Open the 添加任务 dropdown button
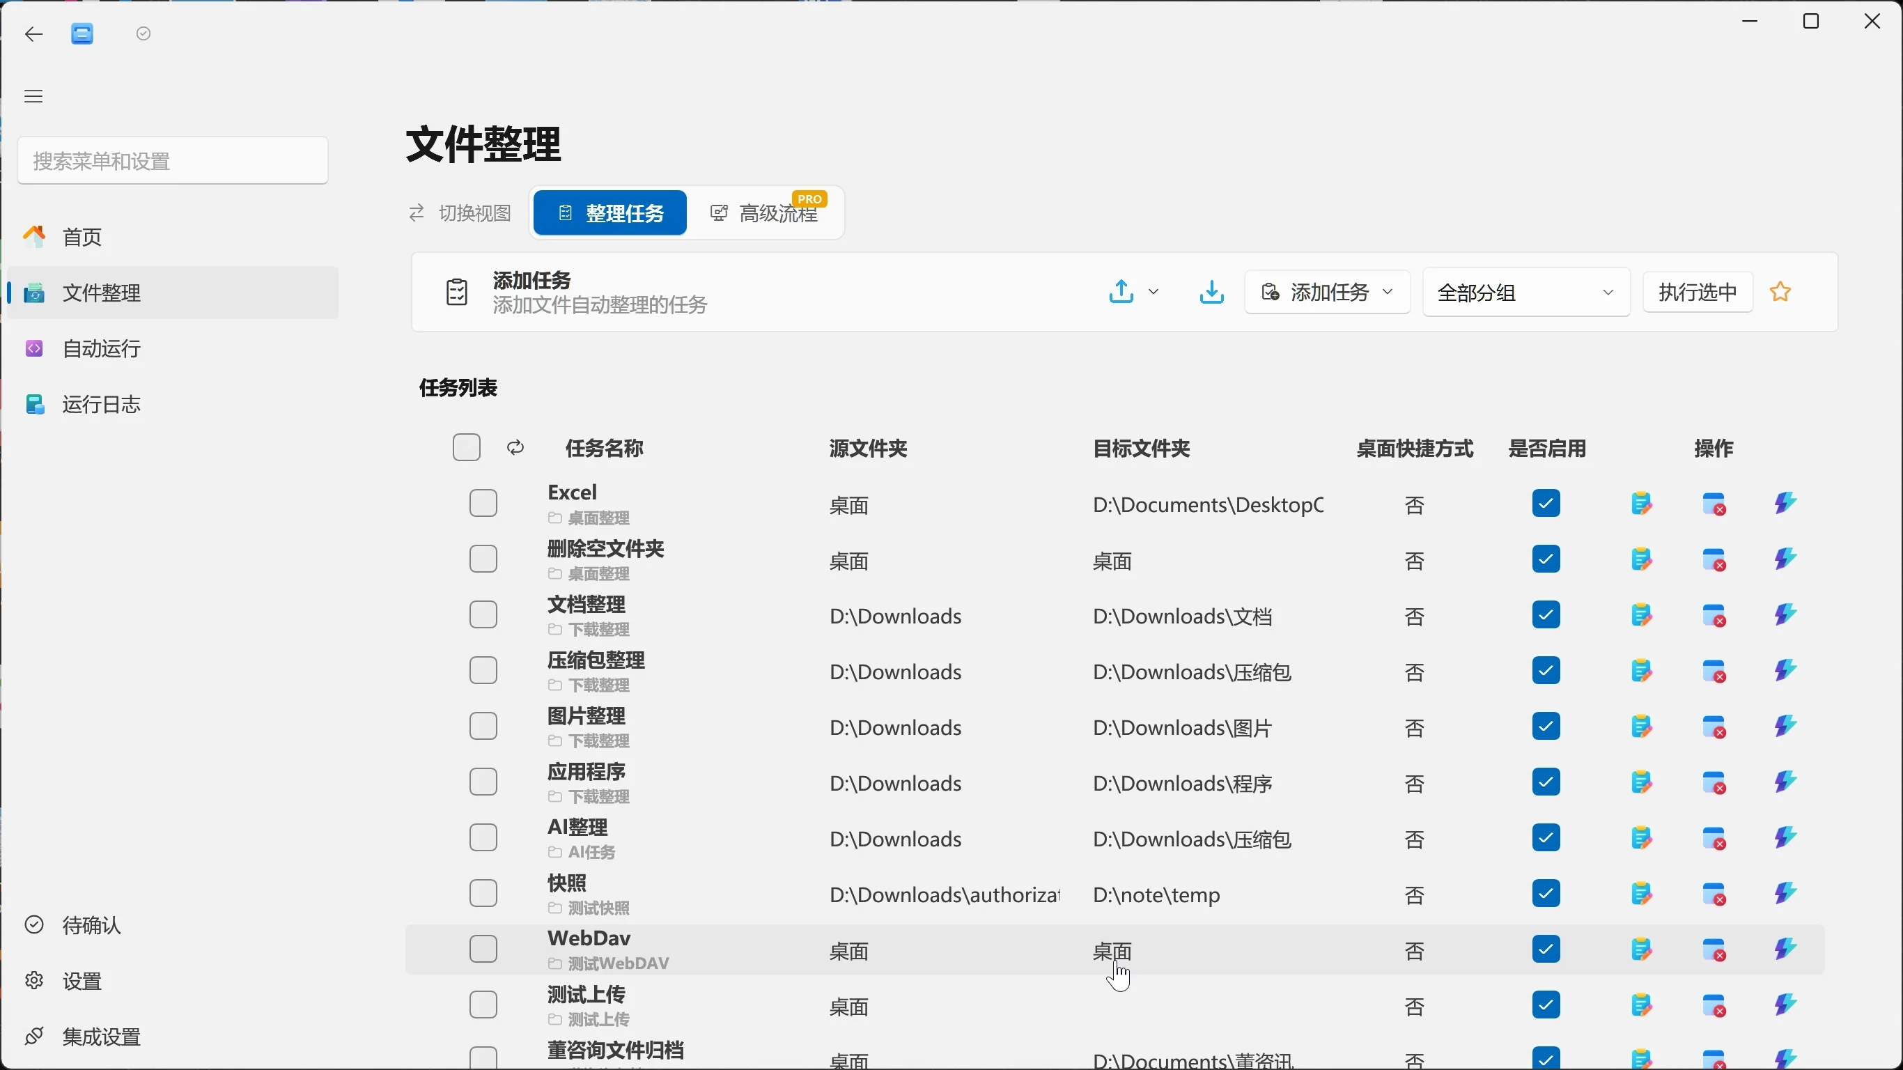The width and height of the screenshot is (1903, 1070). (x=1328, y=293)
